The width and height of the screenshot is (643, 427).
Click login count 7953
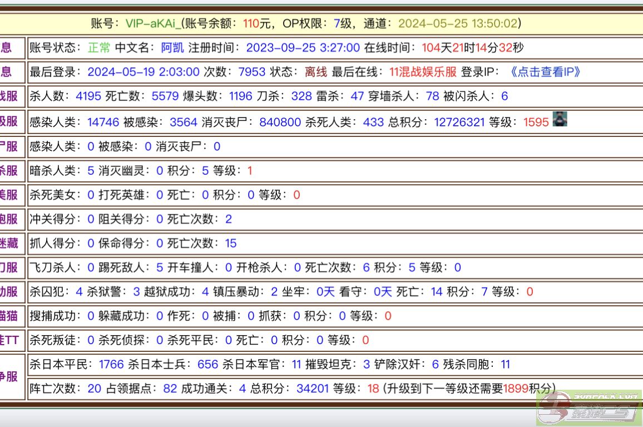(x=252, y=72)
